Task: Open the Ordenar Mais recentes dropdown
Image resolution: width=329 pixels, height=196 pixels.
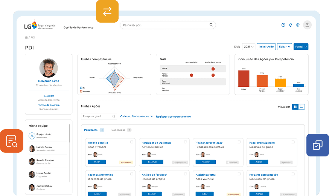Action: click(137, 116)
